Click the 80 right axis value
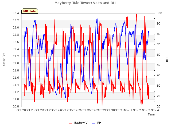Screen dimensions: 171x128 point(158,34)
